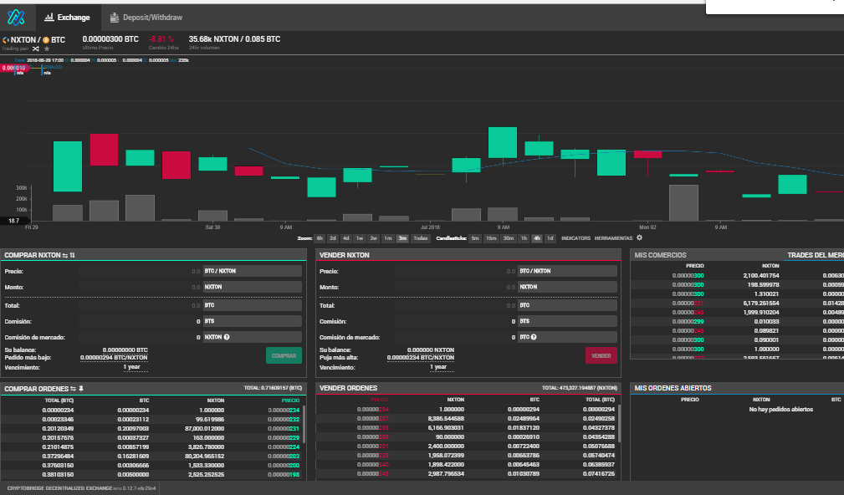Select the 1w zoom option
Viewport: 844px width, 495px height.
tap(360, 238)
